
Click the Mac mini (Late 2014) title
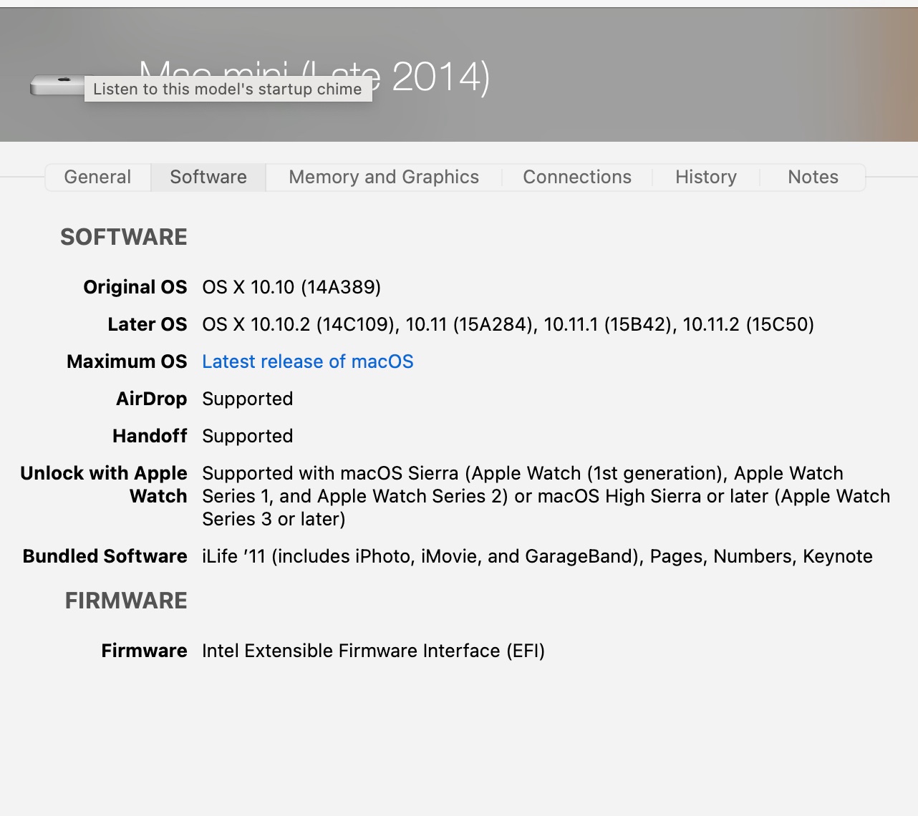click(314, 77)
